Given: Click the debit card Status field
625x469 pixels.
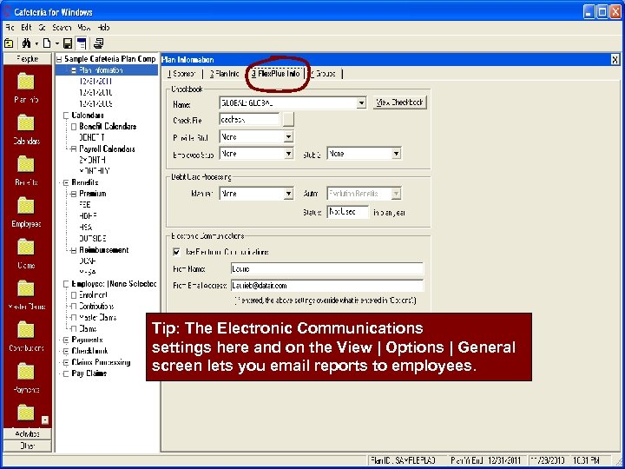Looking at the screenshot, I should [347, 212].
